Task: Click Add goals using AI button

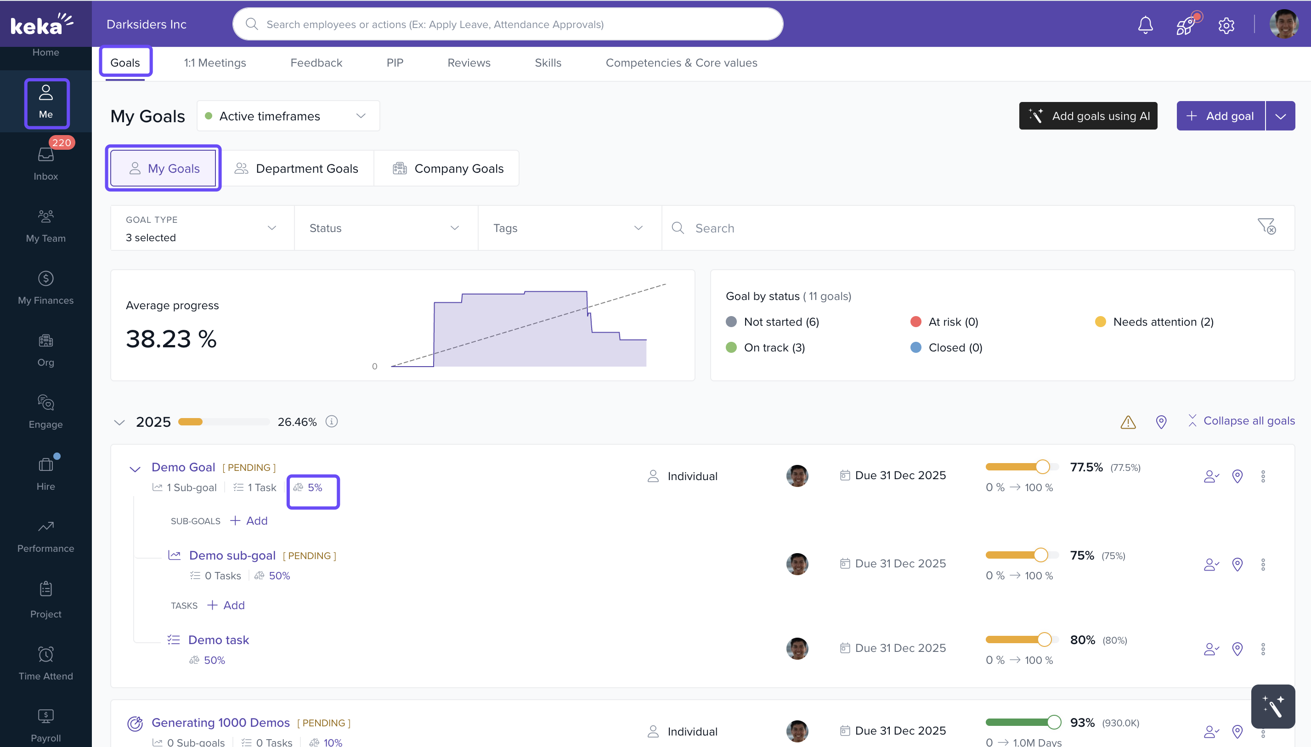Action: coord(1088,116)
